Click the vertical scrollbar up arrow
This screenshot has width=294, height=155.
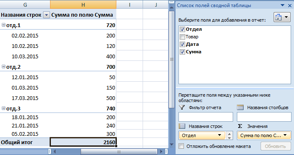[x=171, y=7]
